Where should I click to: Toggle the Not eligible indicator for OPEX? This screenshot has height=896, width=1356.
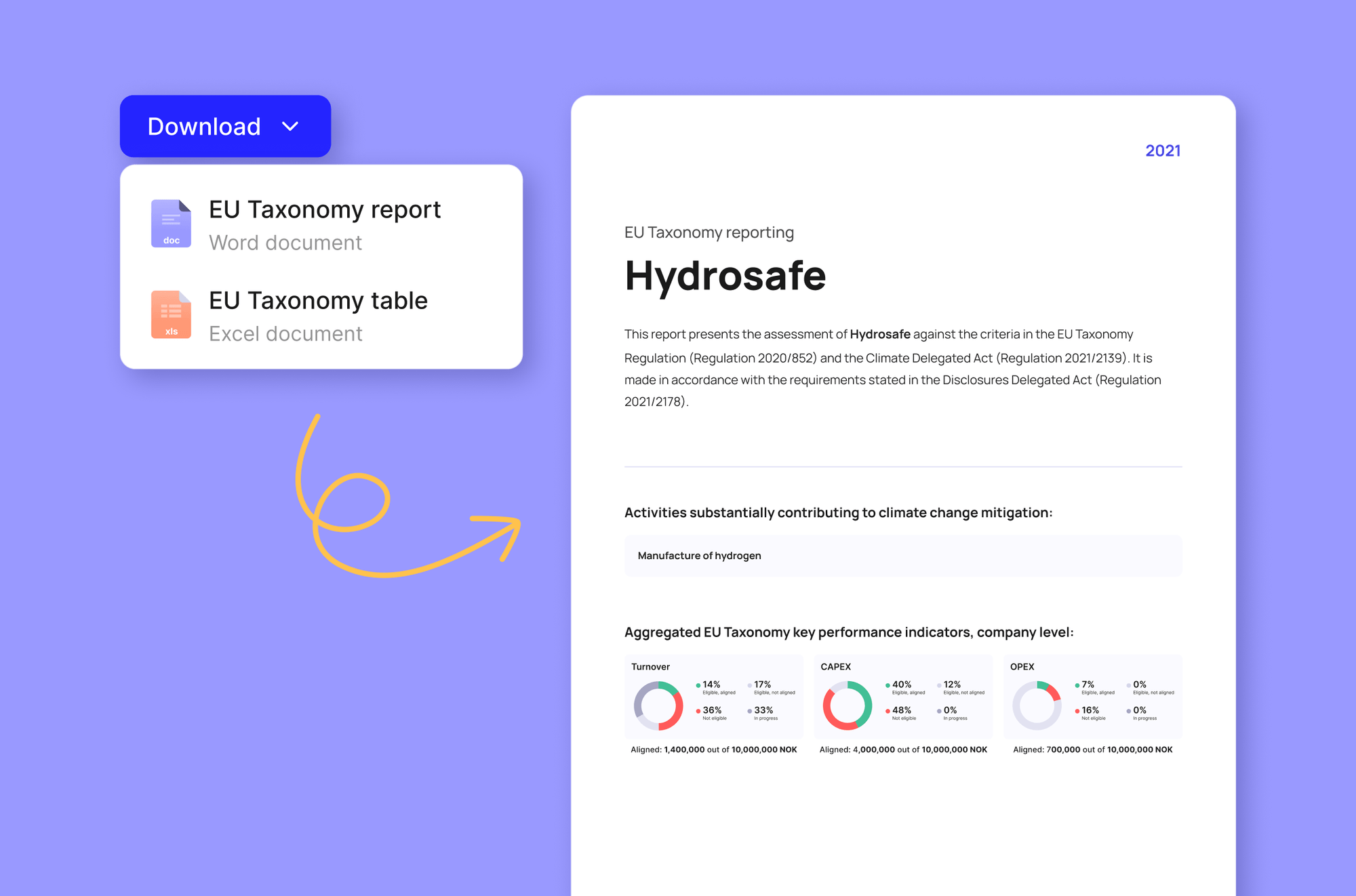point(1077,711)
